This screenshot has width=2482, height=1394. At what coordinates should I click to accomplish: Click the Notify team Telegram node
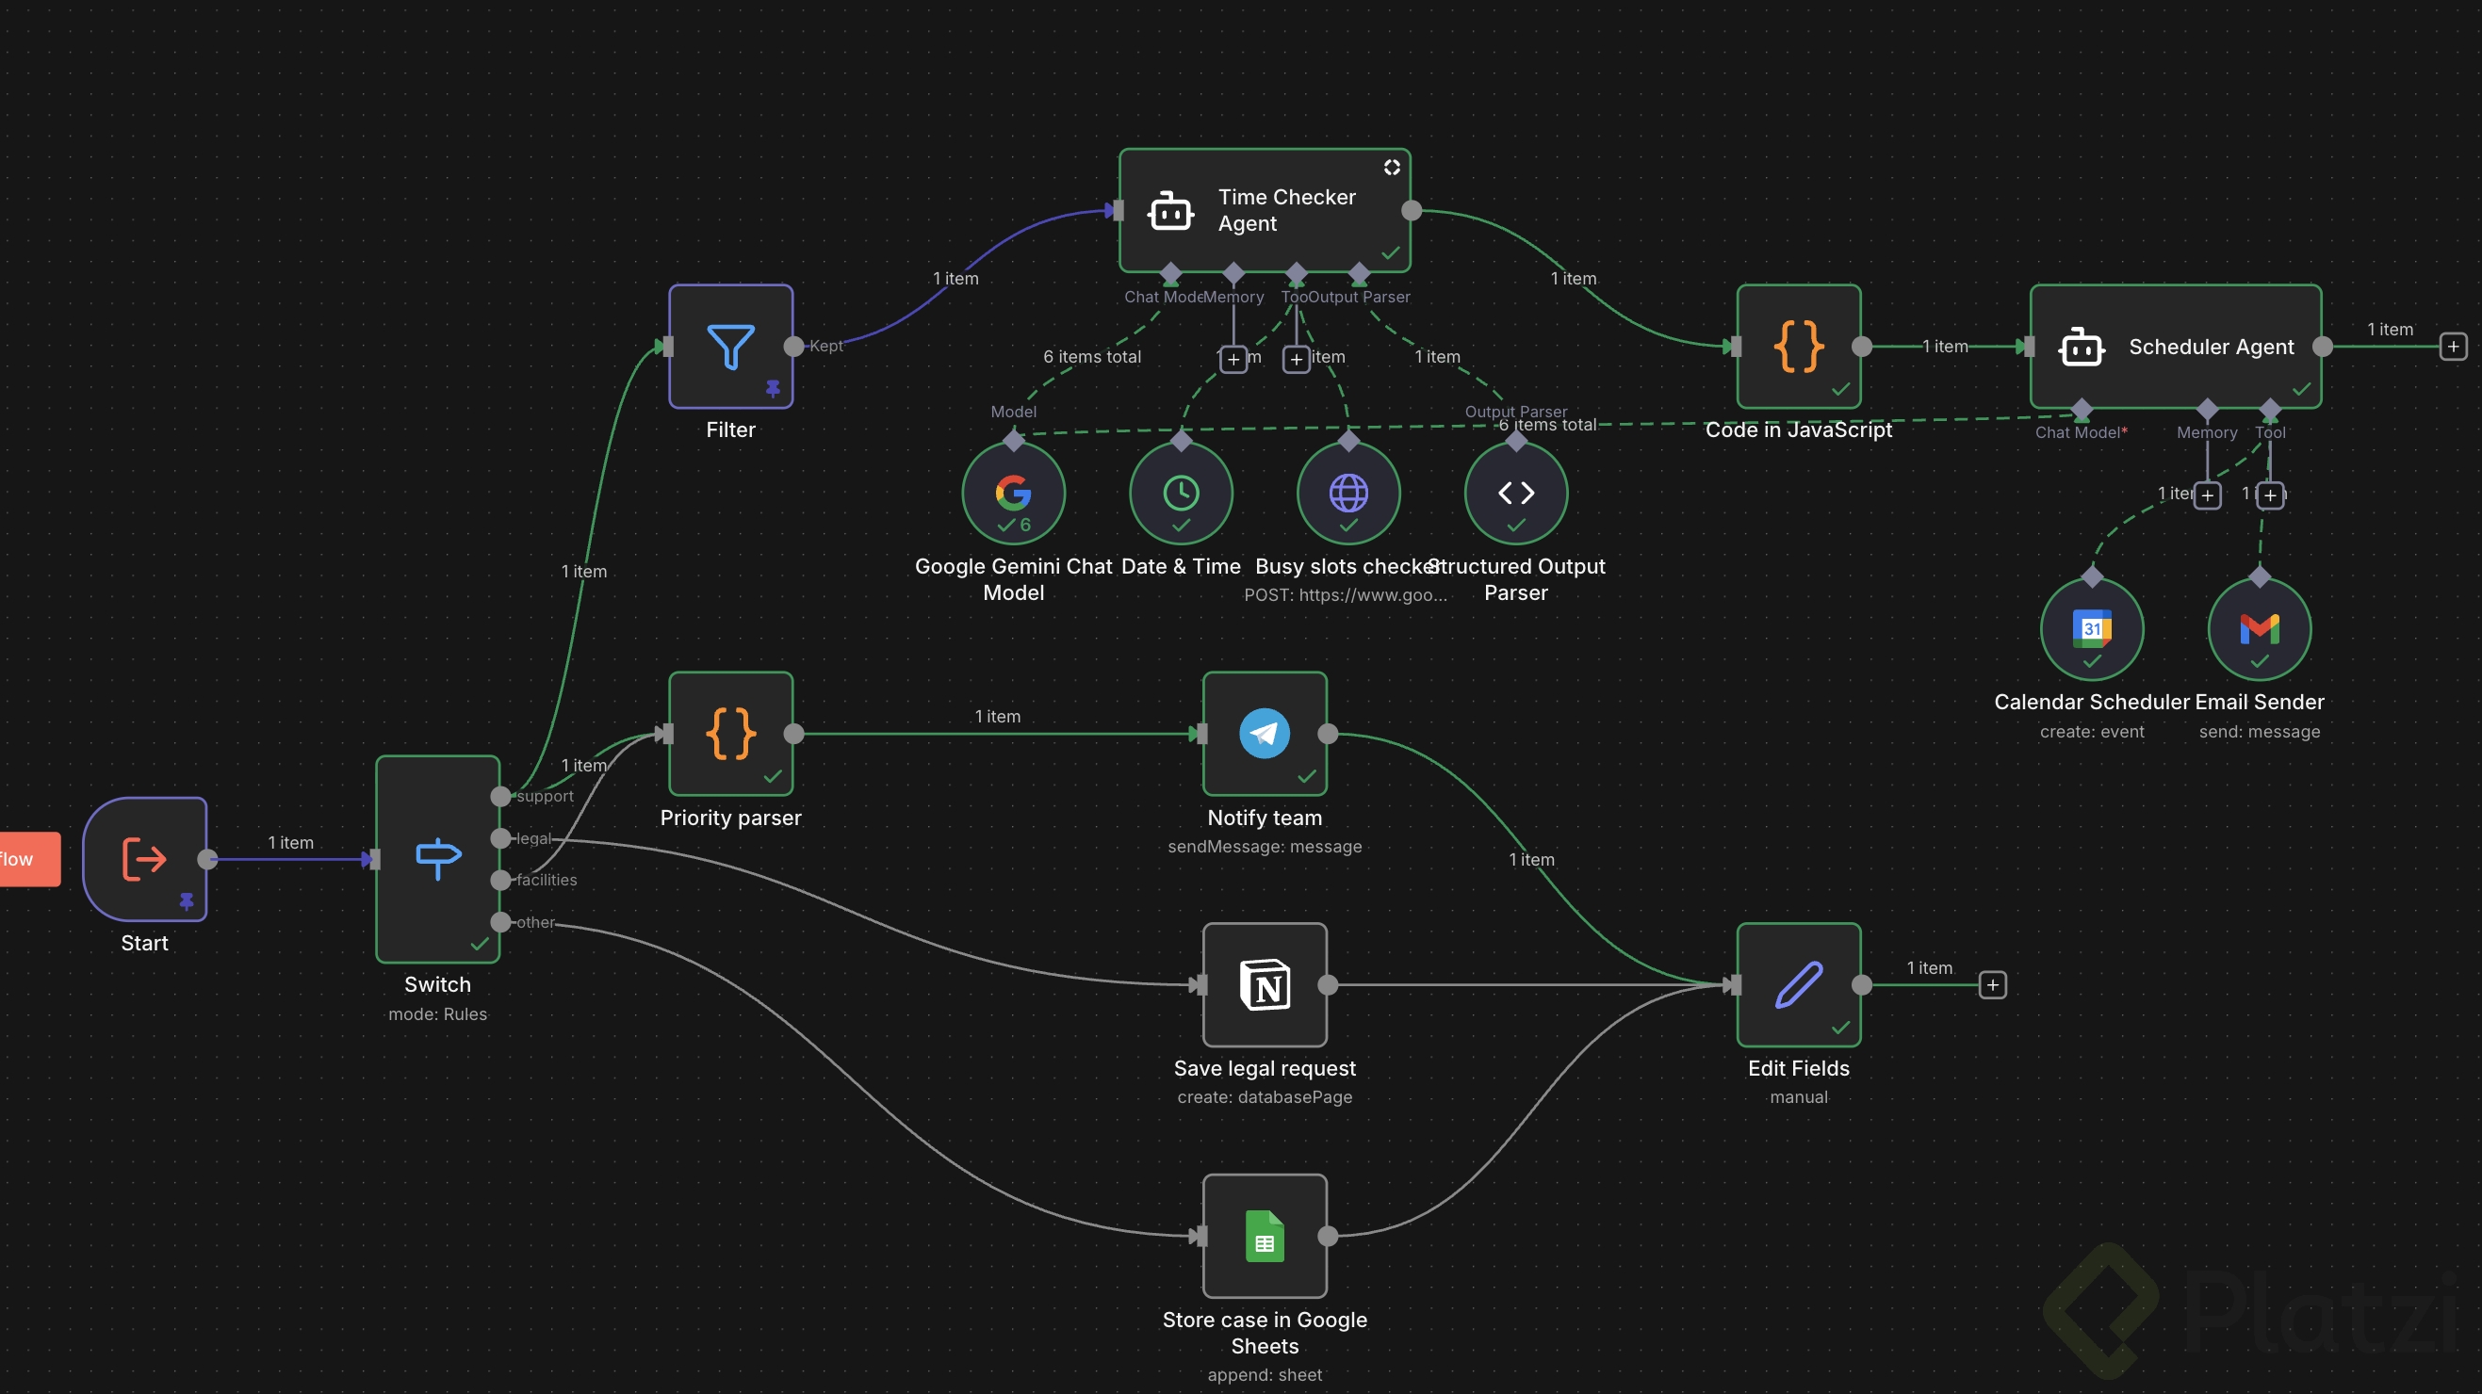(1265, 733)
